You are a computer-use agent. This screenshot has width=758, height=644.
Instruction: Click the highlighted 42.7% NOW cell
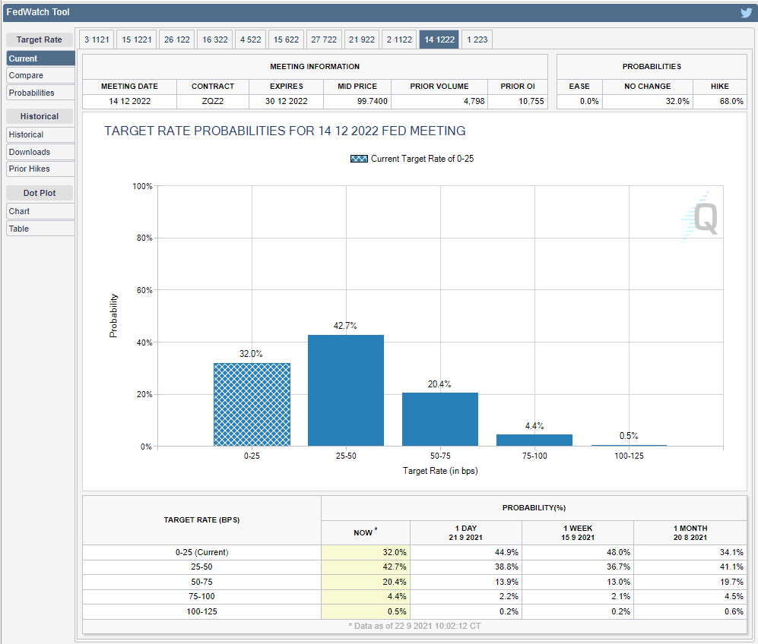[366, 567]
